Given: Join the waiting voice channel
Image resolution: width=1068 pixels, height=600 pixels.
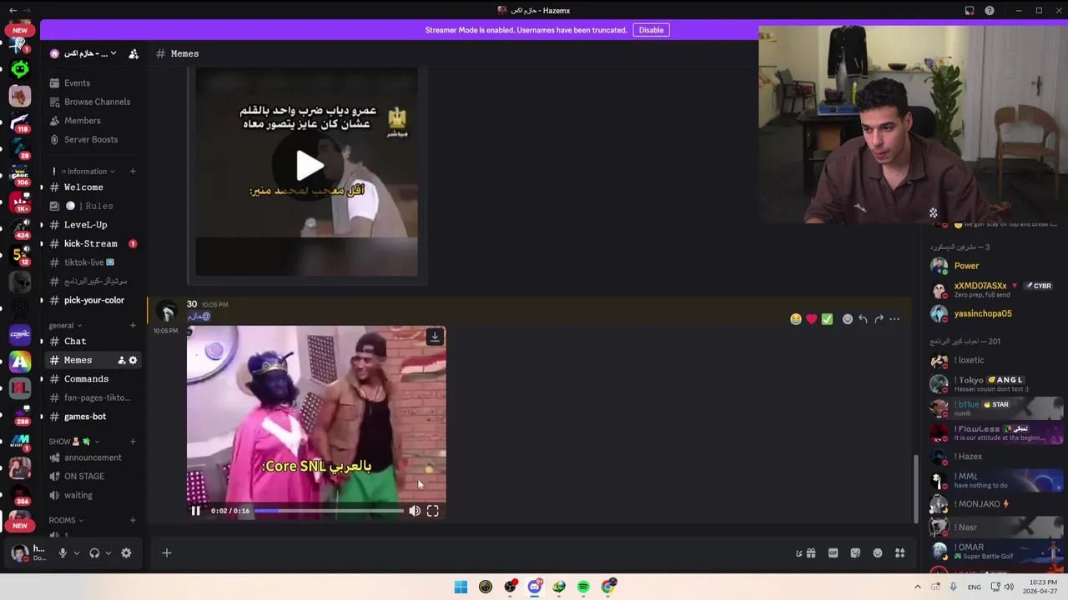Looking at the screenshot, I should (x=92, y=495).
